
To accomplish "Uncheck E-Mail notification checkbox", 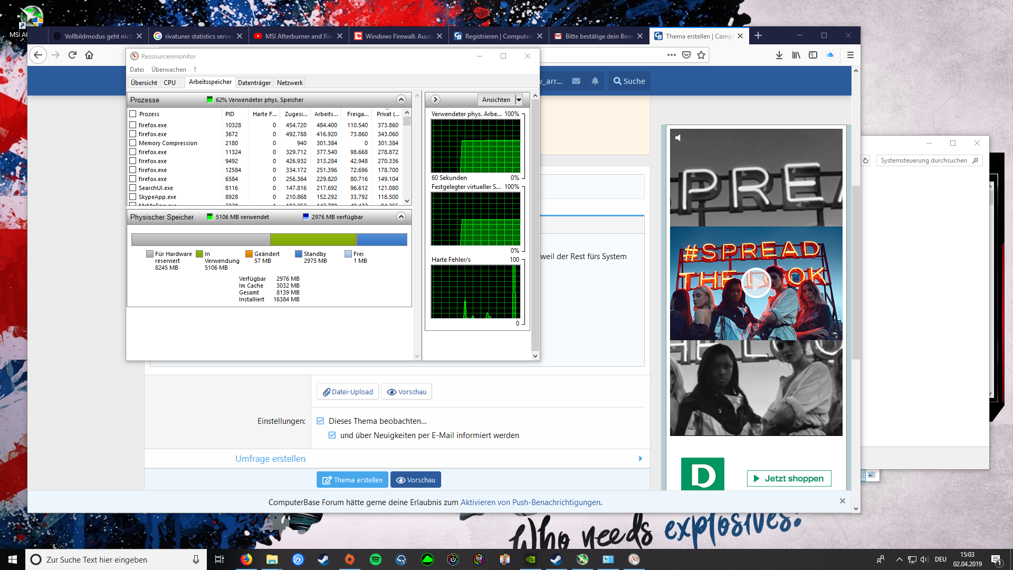I will tap(332, 435).
